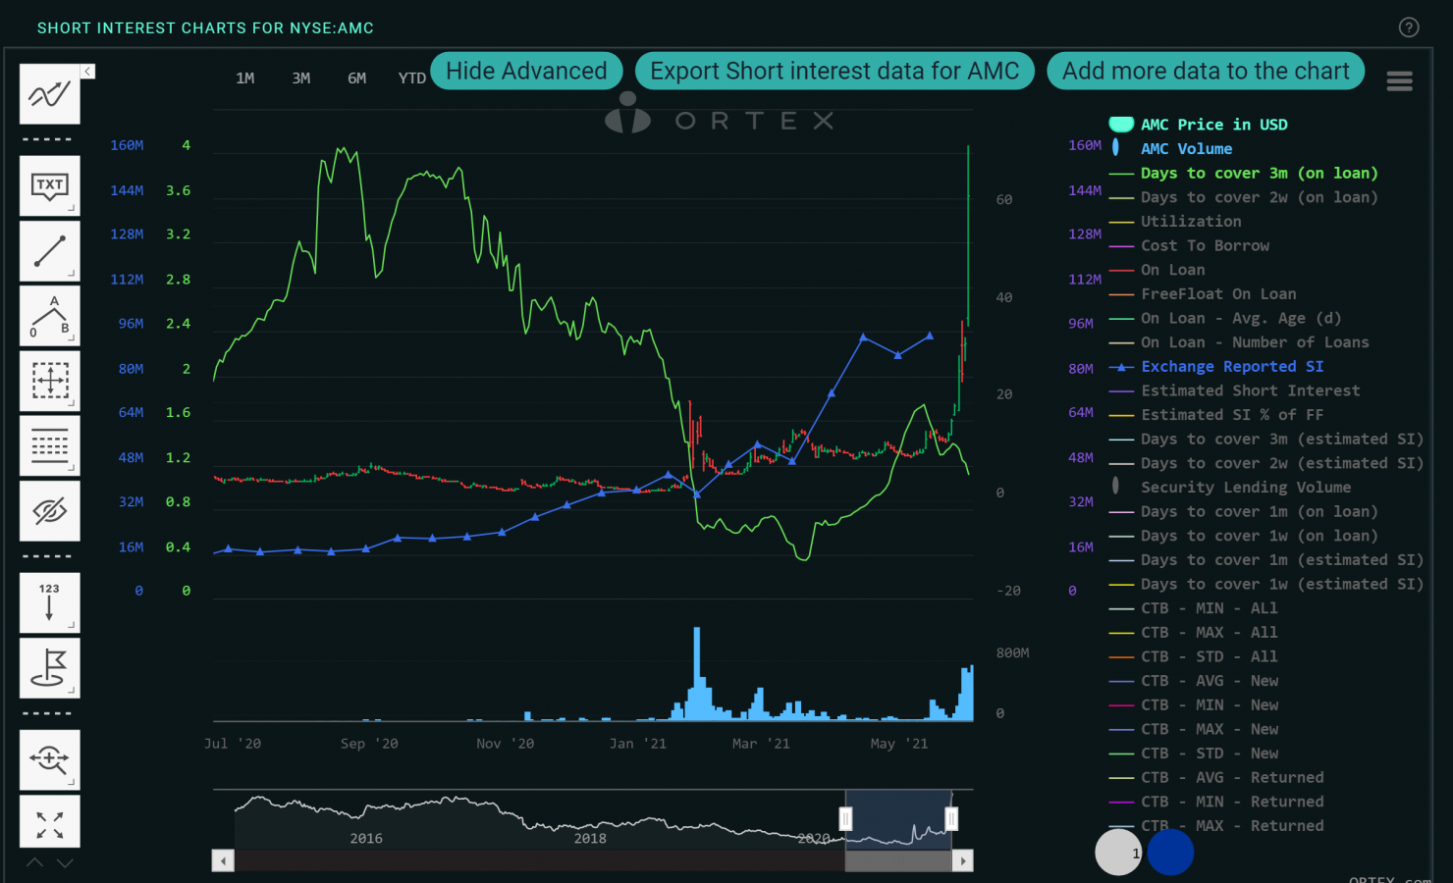The image size is (1453, 883).
Task: Select the TXT text annotation tool
Action: point(49,185)
